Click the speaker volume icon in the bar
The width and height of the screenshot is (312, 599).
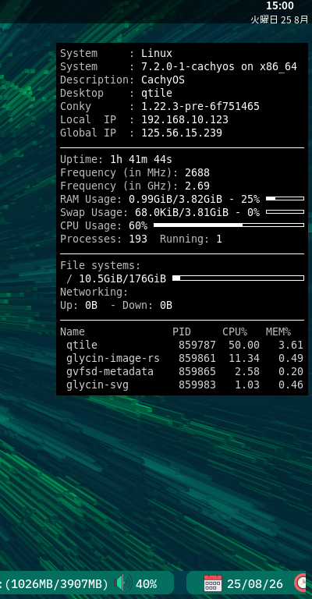[x=123, y=583]
